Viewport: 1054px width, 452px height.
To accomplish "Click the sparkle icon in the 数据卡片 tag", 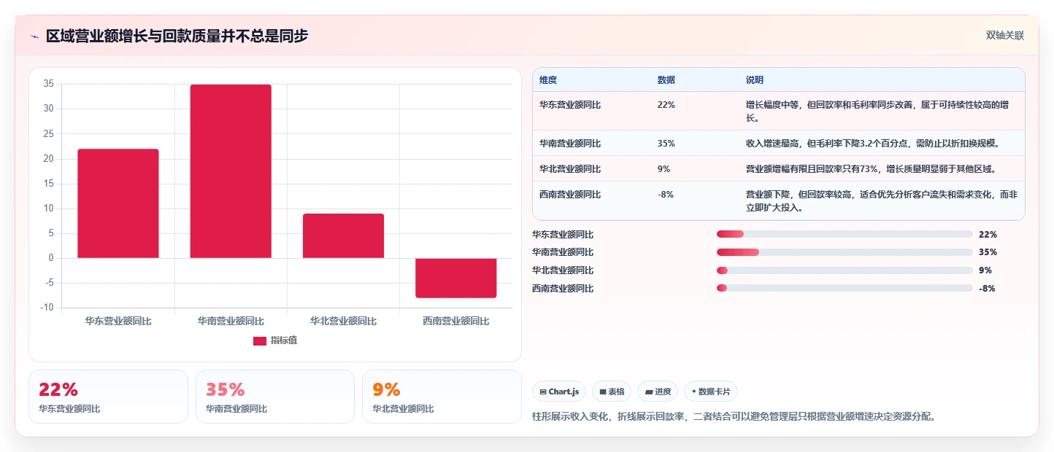I will (693, 391).
